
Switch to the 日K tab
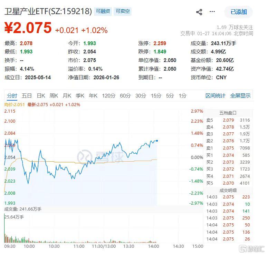(41, 96)
